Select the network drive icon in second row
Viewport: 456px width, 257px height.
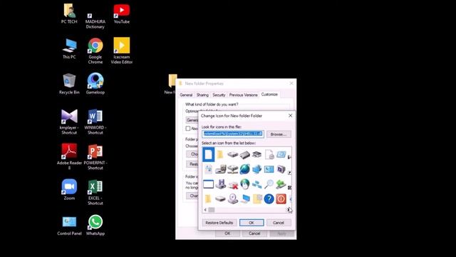[x=233, y=169]
